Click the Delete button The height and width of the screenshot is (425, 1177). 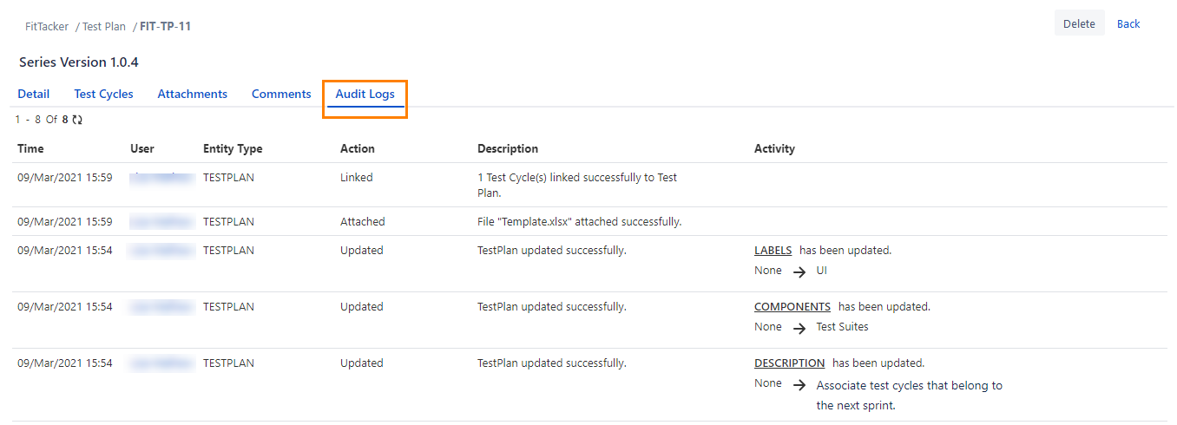[x=1079, y=23]
